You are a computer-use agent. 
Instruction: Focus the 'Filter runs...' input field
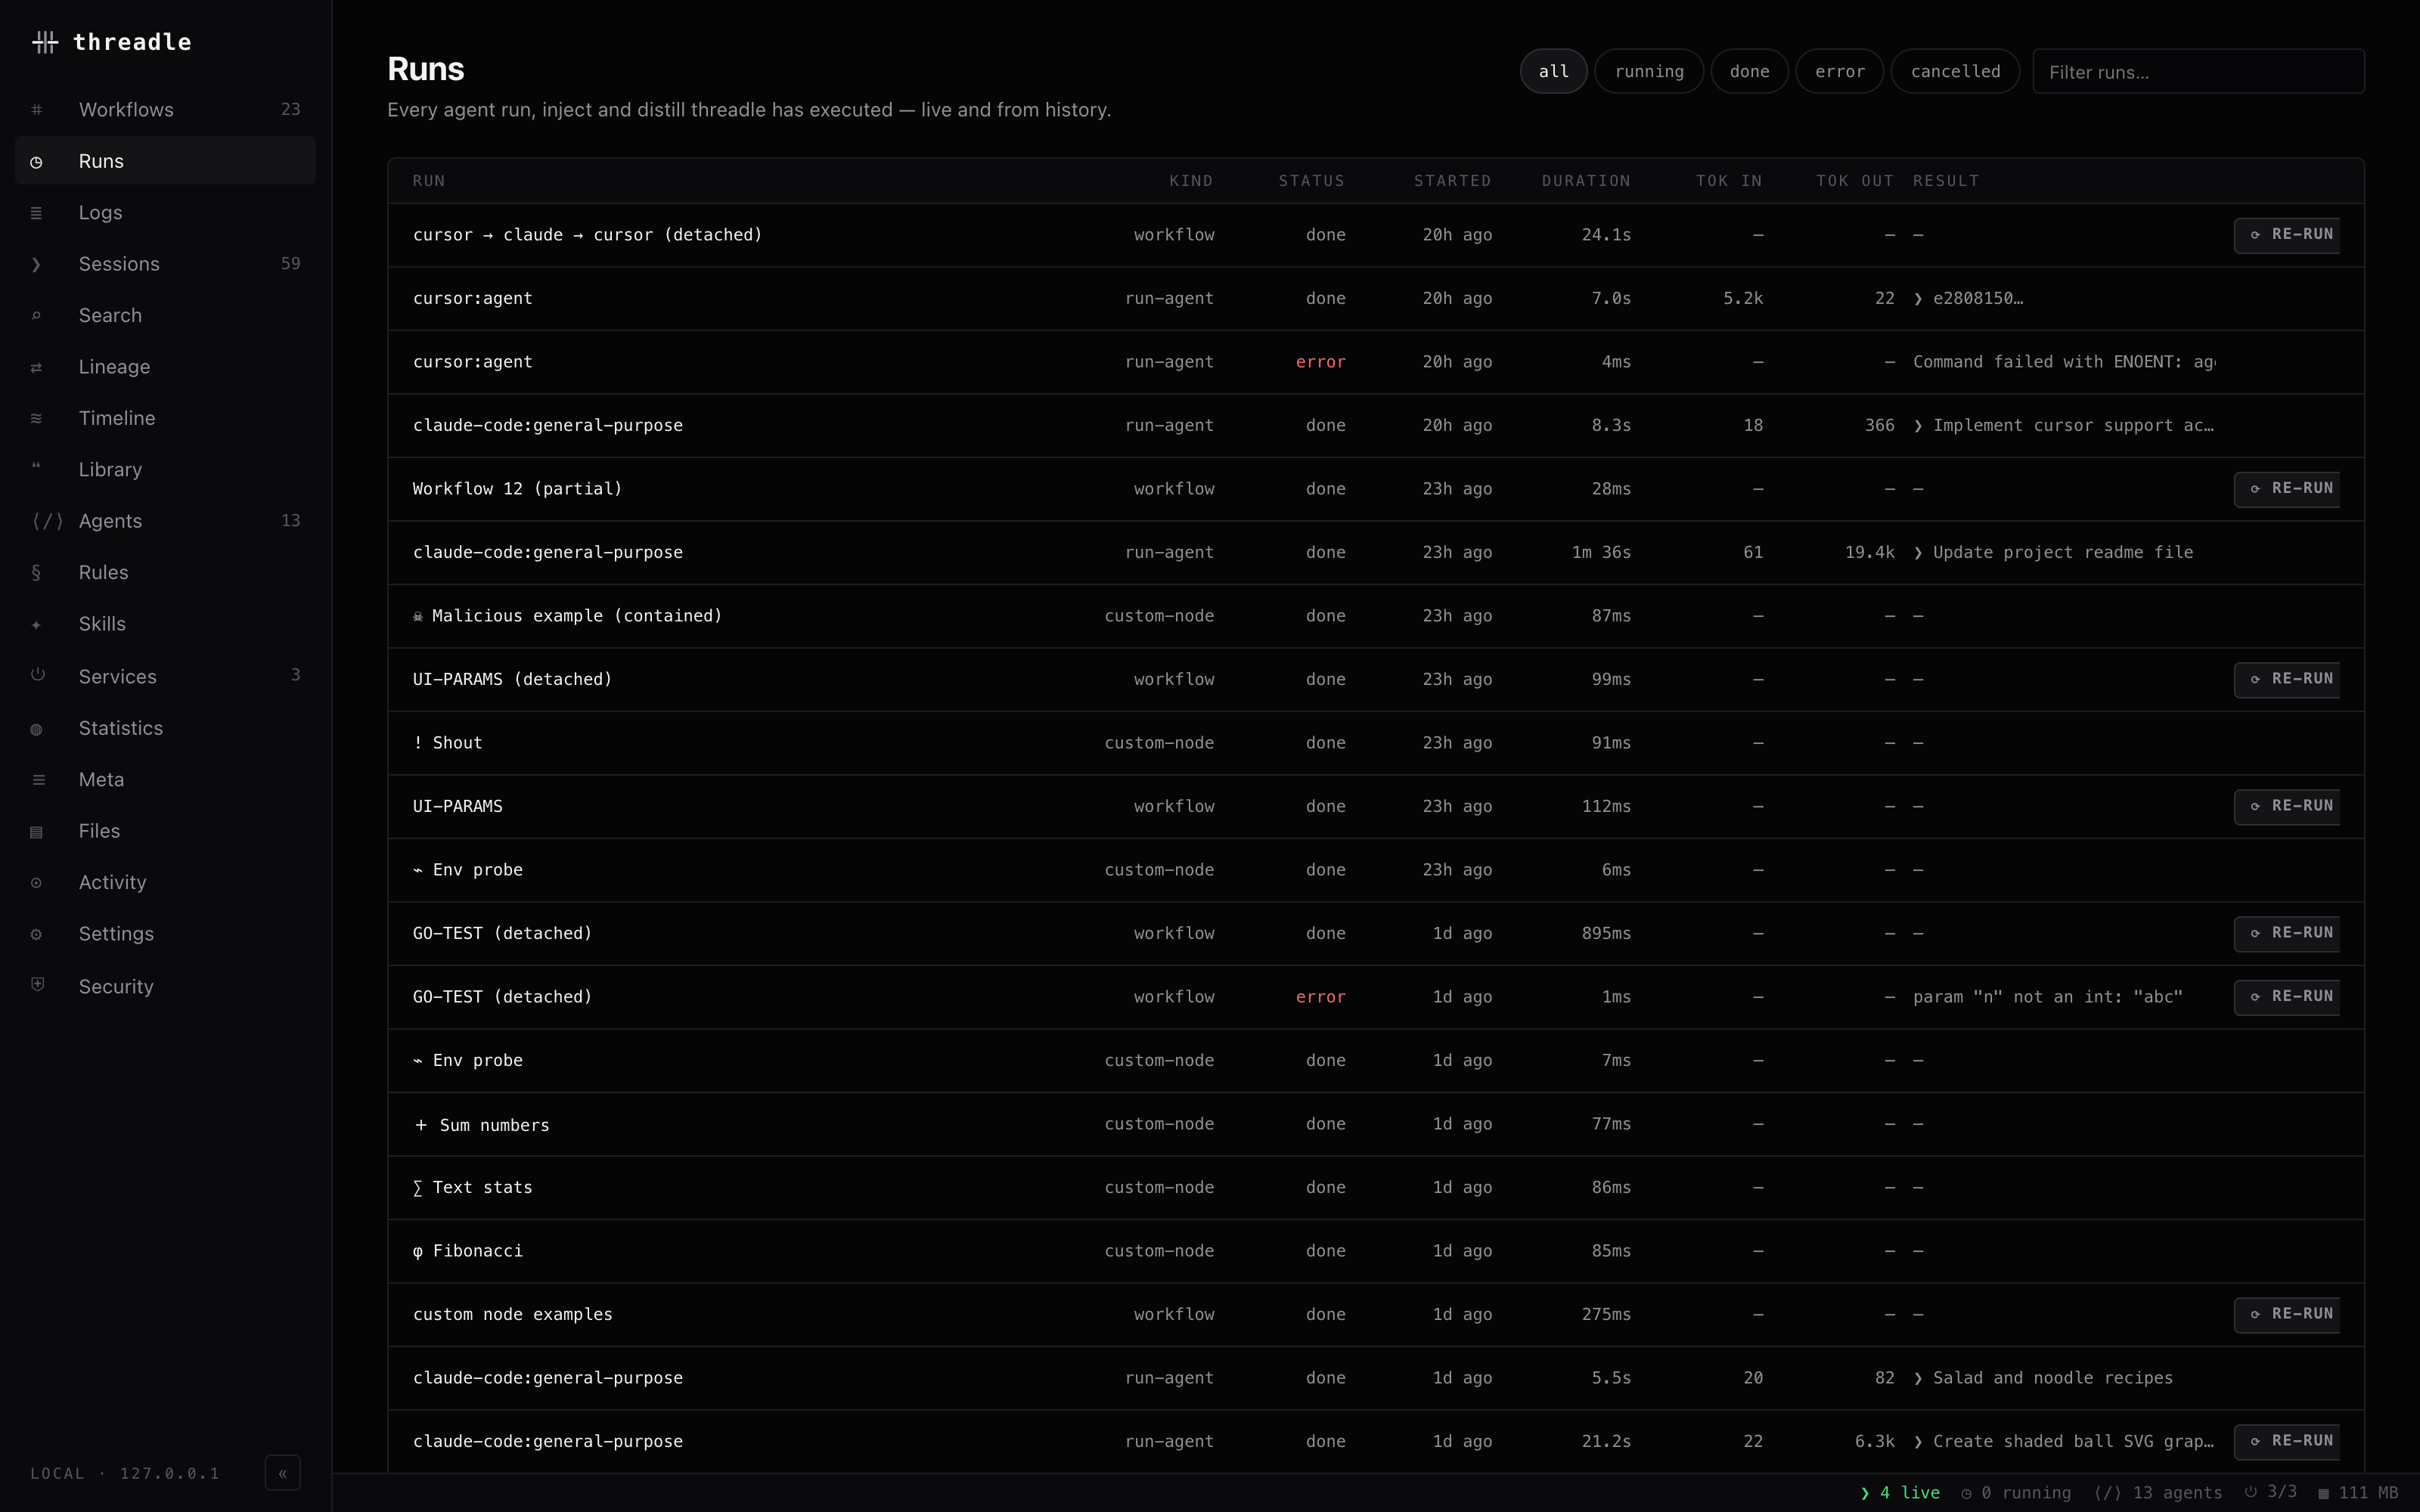2198,72
